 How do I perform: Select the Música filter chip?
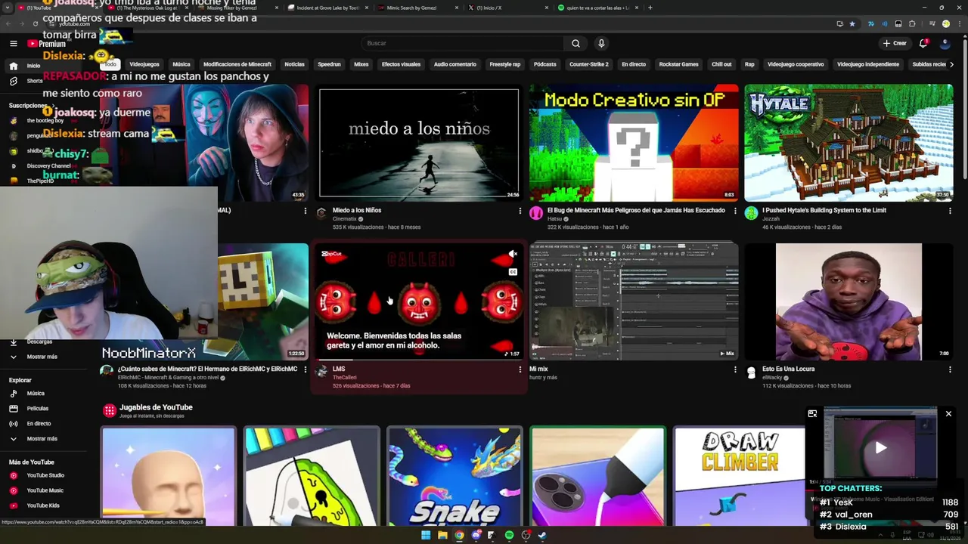click(181, 64)
